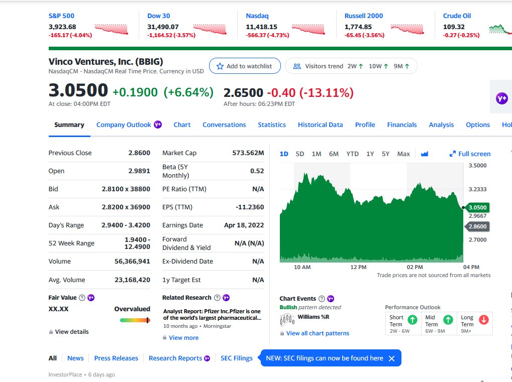Select the 1Y chart range
This screenshot has width=512, height=382.
coord(370,154)
